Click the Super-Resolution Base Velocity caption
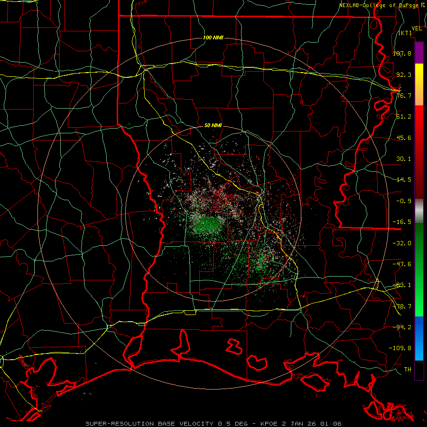The height and width of the screenshot is (427, 427). pos(213,424)
